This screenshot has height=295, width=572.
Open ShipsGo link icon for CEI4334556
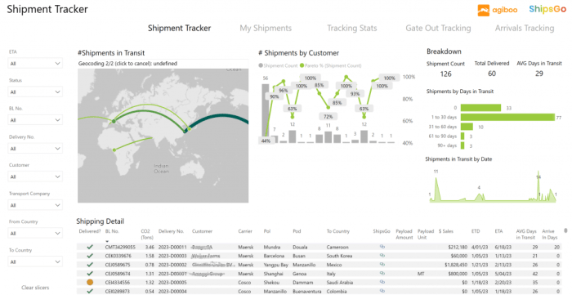tap(382, 282)
